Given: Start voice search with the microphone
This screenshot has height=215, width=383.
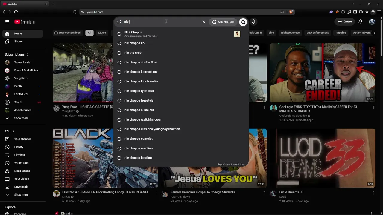Looking at the screenshot, I should (253, 22).
